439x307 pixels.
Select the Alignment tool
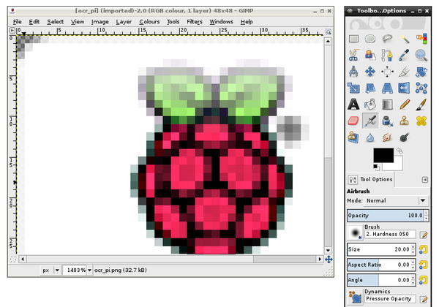click(x=387, y=72)
